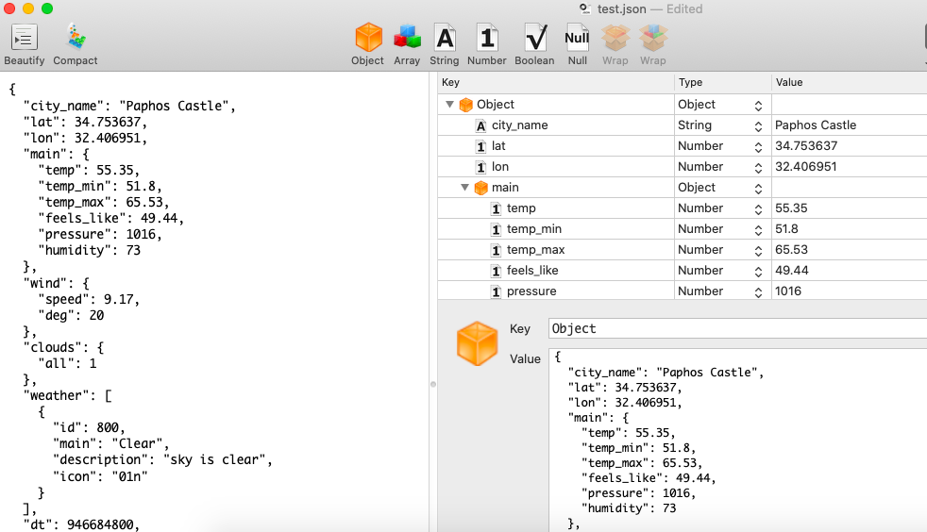This screenshot has height=532, width=927.
Task: Select the temp_max key in the tree
Action: [x=535, y=250]
